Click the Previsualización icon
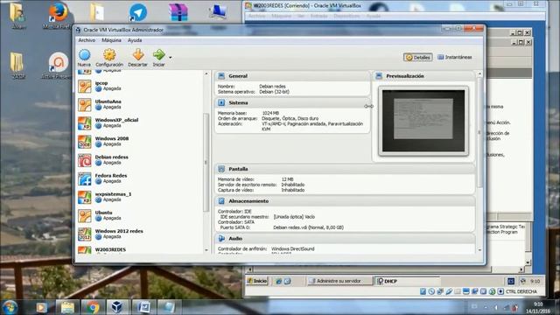The image size is (560, 315). coord(379,76)
